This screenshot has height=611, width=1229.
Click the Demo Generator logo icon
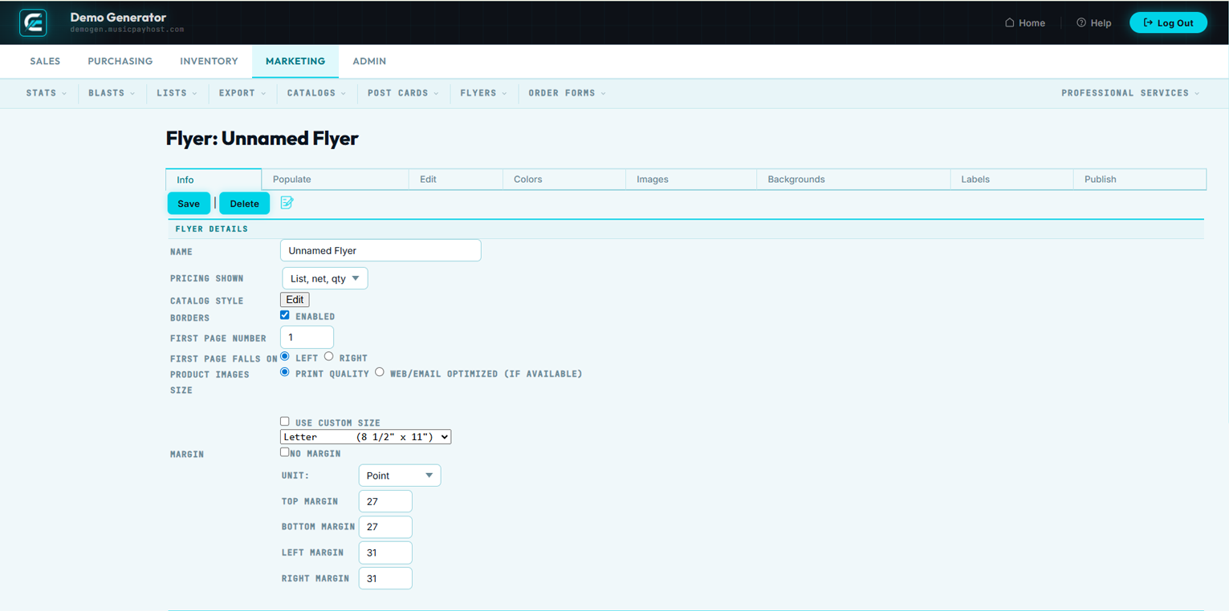point(33,22)
